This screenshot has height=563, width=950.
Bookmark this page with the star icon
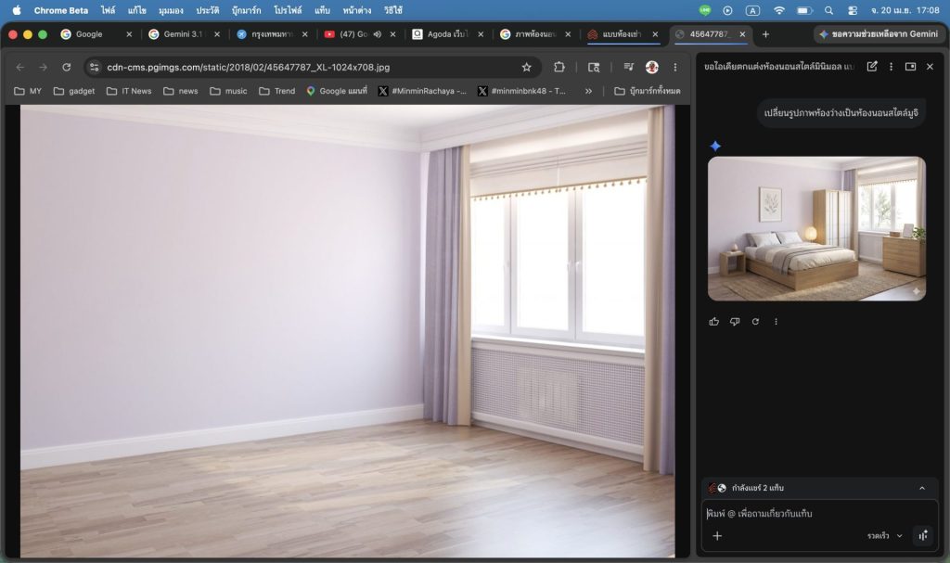click(526, 67)
